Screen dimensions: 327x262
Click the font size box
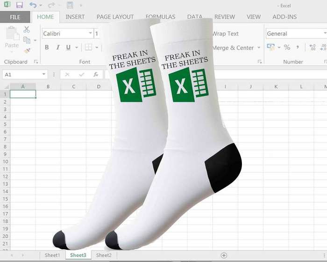pos(97,33)
